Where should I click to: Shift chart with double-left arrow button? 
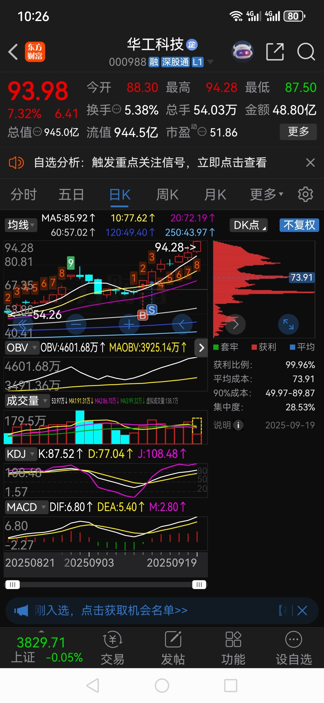tap(22, 324)
